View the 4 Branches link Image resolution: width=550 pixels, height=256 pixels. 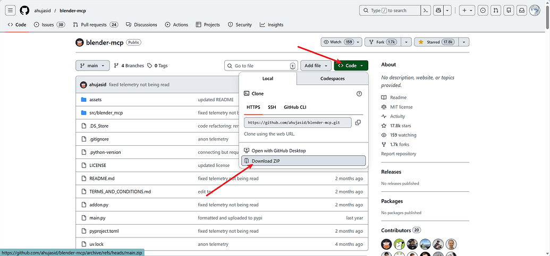point(129,65)
